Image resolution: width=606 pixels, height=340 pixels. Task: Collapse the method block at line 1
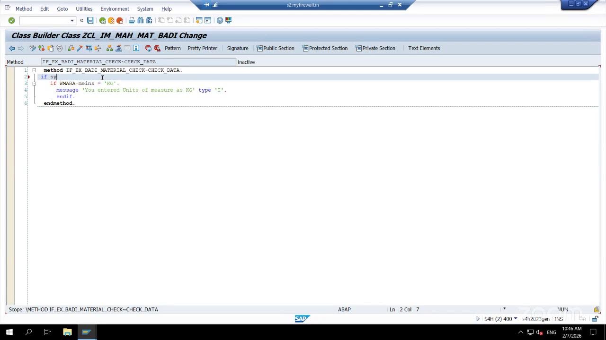point(34,70)
